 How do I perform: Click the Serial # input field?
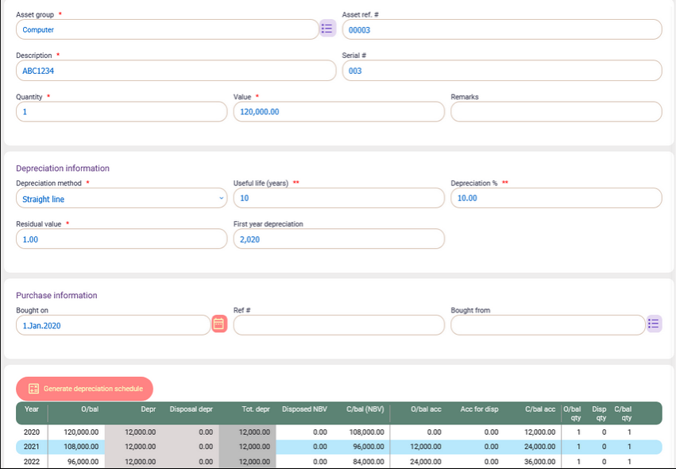501,71
